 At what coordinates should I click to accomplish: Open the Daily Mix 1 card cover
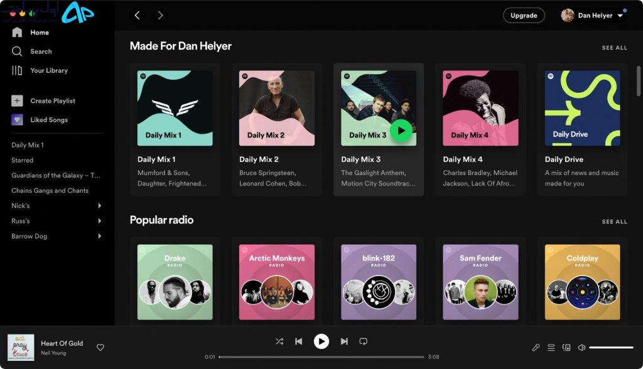(175, 108)
